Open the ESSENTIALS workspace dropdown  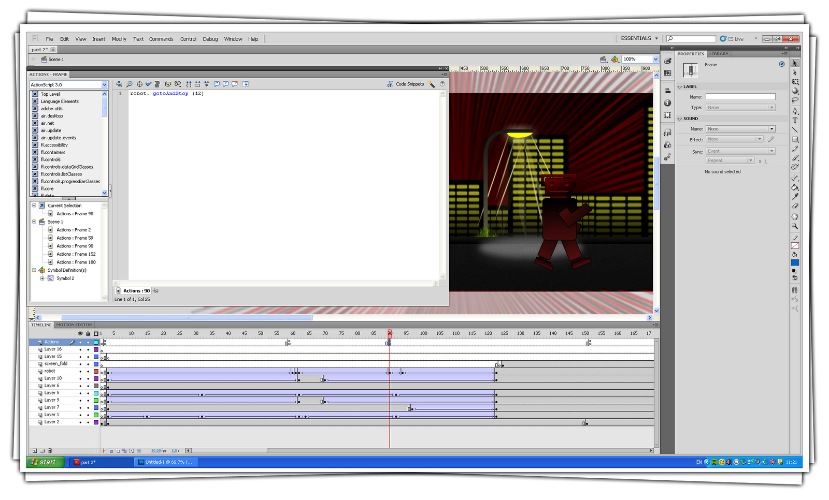point(639,38)
